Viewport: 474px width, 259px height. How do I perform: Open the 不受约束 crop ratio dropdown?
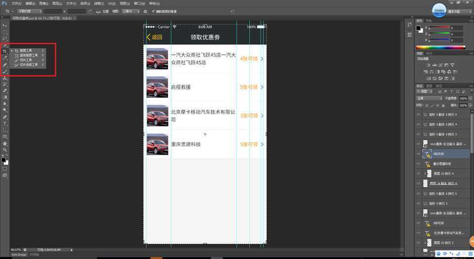[x=30, y=11]
